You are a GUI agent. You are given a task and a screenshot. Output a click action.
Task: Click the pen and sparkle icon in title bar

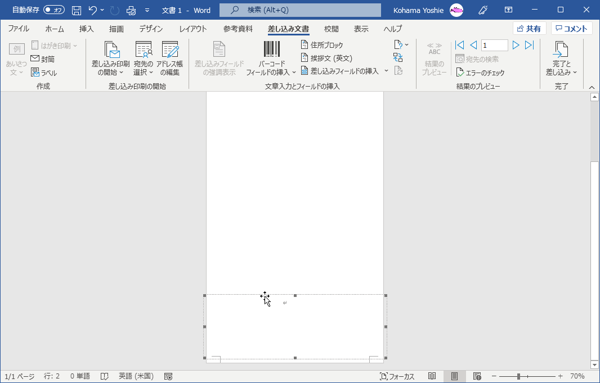point(483,10)
